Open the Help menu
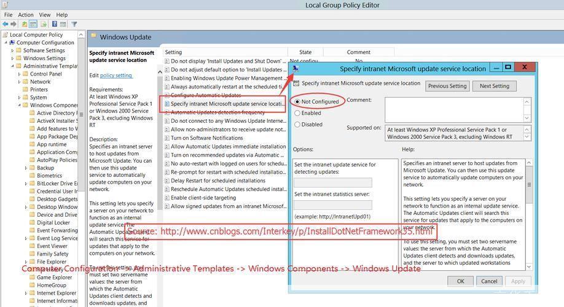Viewport: 564px width, 307px height. click(62, 15)
